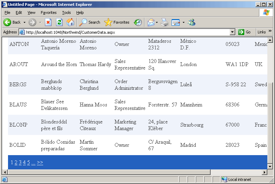Viewport: 275px width, 184px height.
Task: Open the View menu
Action: (x=31, y=13)
